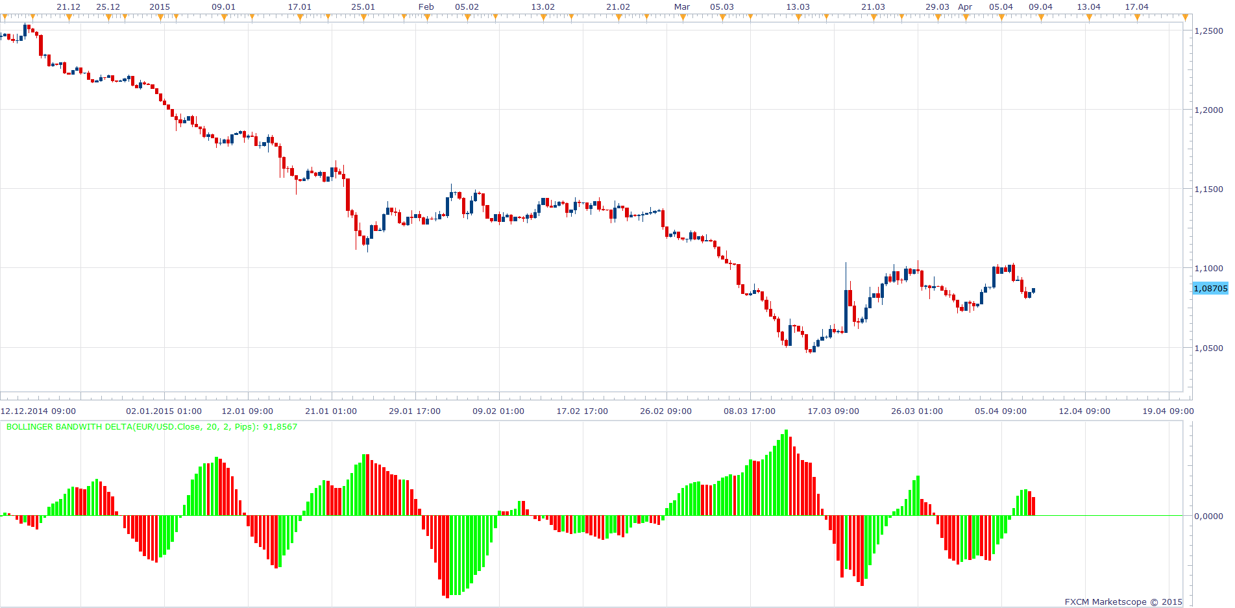Select the orange marker beneath the Apr label

point(966,18)
